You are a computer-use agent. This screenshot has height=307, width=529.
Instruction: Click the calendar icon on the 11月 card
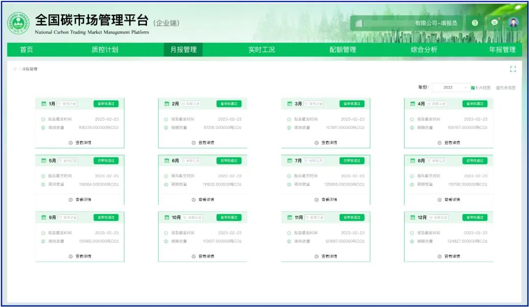pos(289,218)
